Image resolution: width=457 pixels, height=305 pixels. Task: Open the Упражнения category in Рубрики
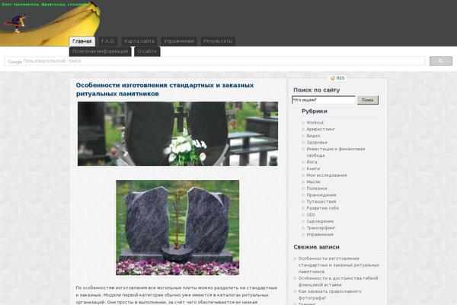[320, 234]
